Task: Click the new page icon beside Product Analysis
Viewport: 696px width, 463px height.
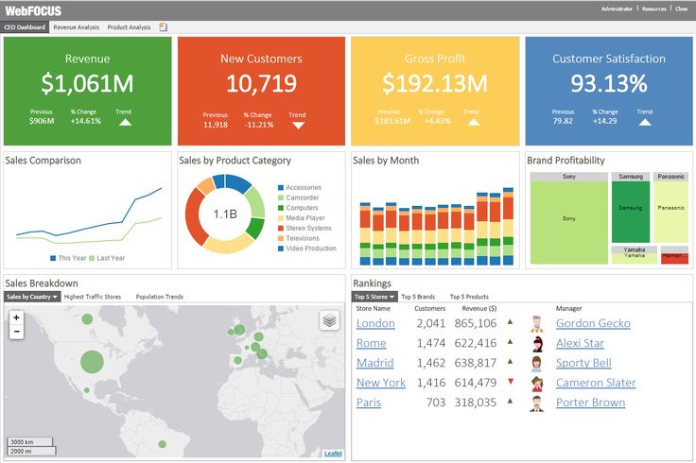Action: 163,27
